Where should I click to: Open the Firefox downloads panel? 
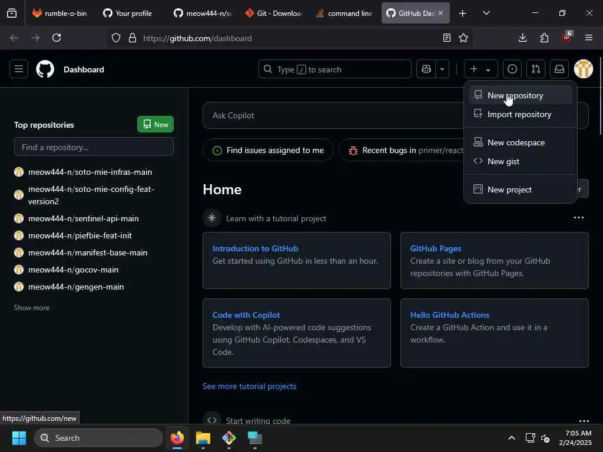click(x=522, y=38)
